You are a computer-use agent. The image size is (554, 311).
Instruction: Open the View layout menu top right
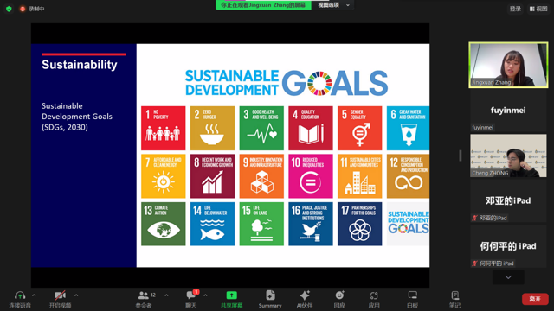538,9
